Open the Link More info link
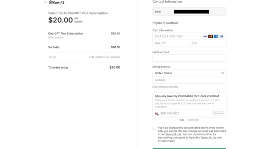 coord(193,120)
